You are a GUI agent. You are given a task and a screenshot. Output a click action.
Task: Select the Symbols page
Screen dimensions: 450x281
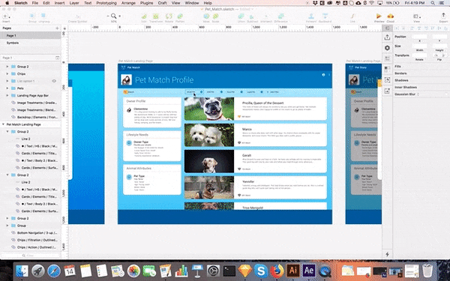(x=13, y=43)
